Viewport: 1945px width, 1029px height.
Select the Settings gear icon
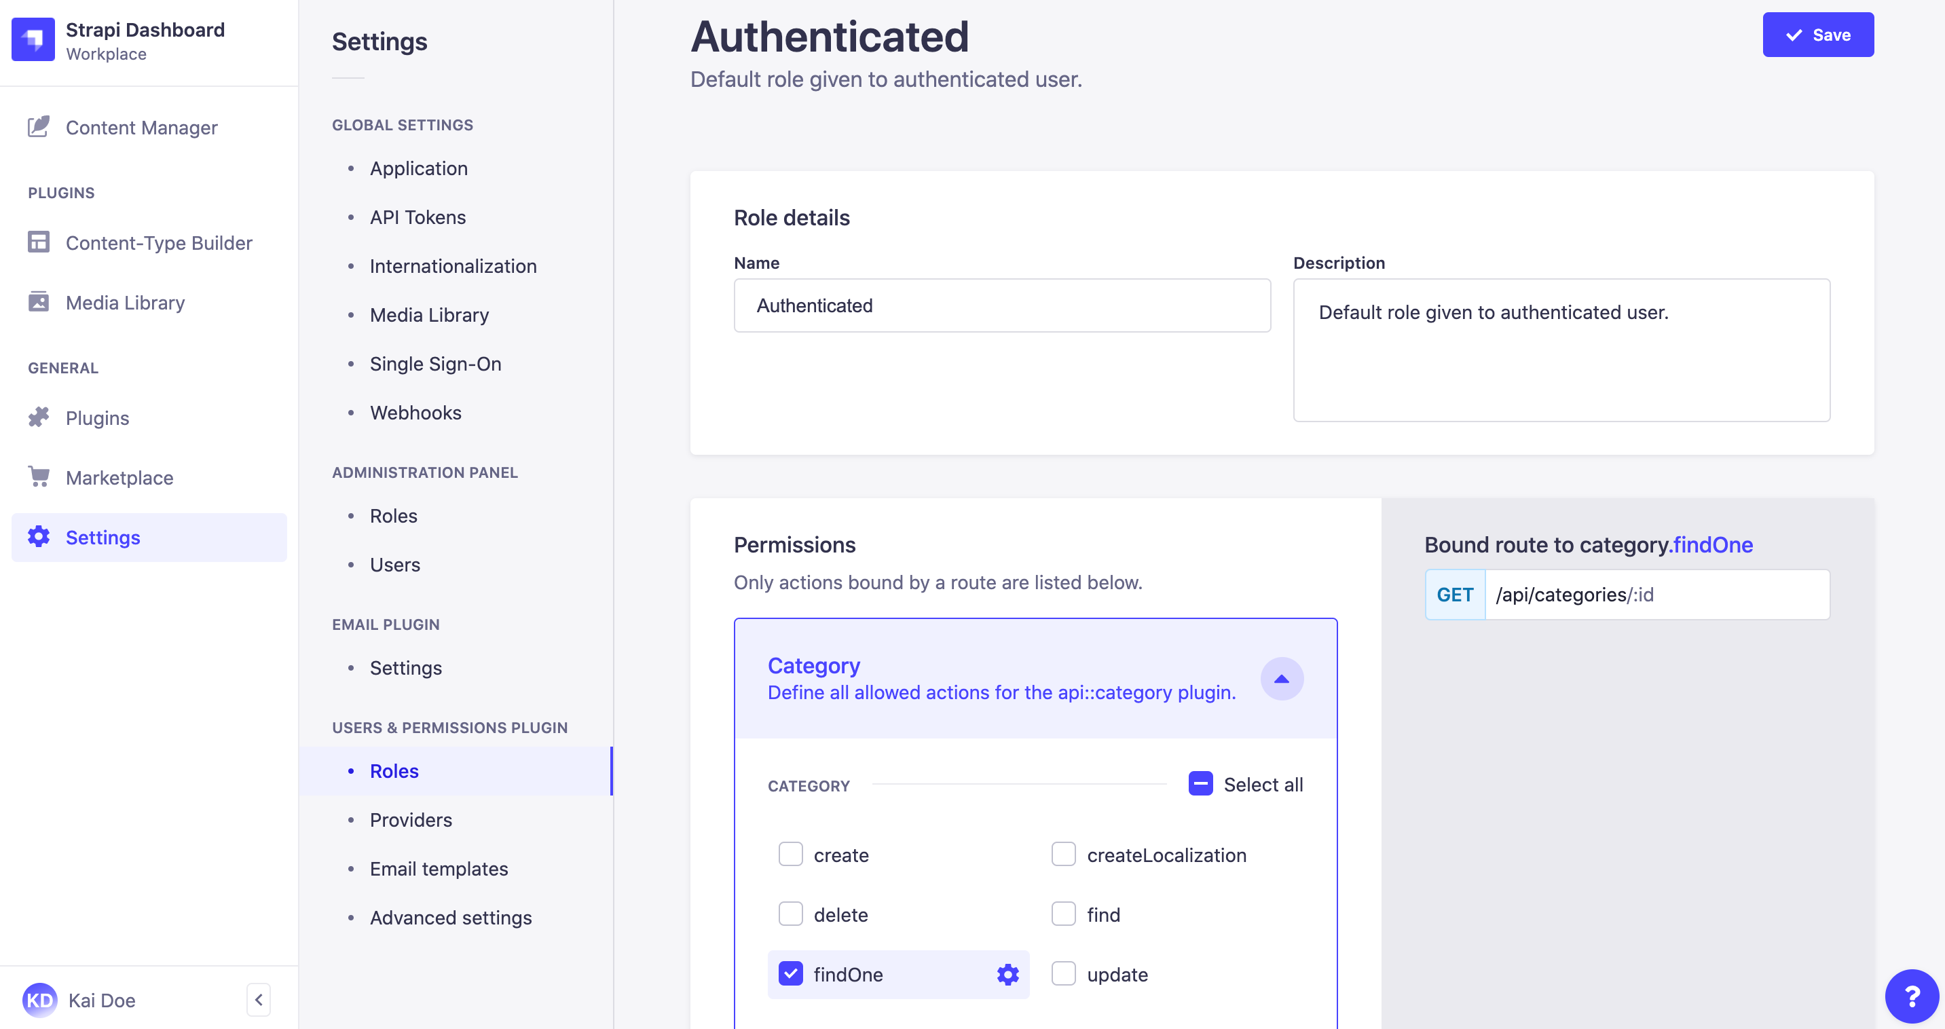coord(39,537)
